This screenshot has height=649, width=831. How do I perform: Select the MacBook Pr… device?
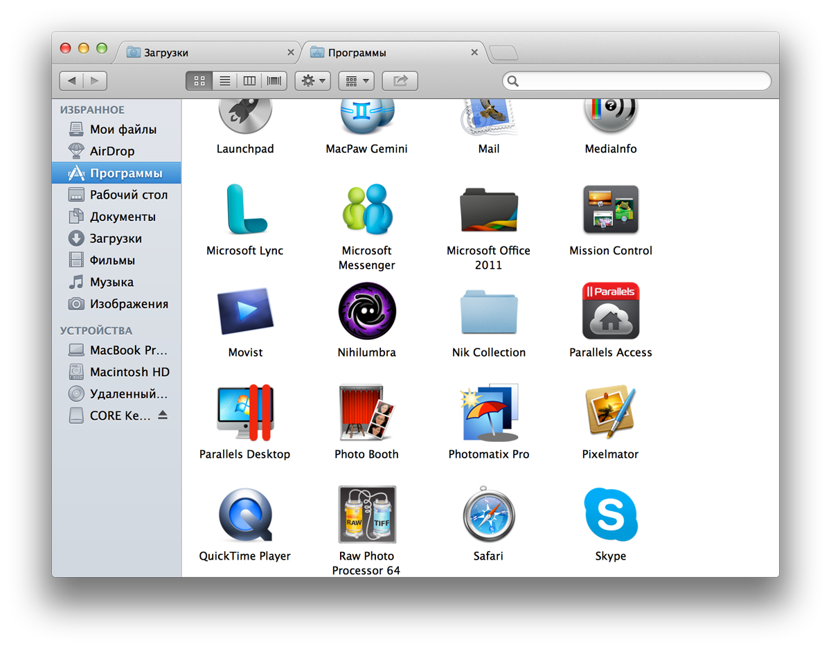pos(116,350)
